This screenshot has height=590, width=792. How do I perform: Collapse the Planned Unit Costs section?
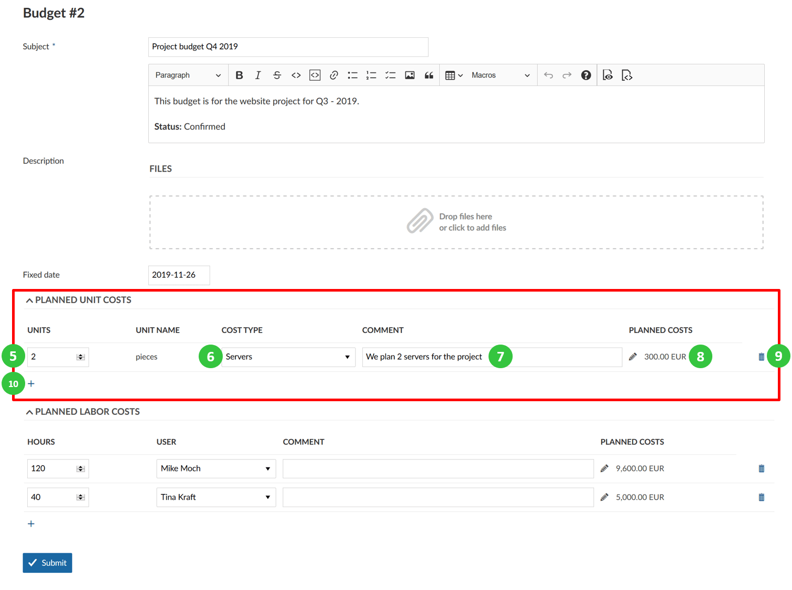click(30, 301)
